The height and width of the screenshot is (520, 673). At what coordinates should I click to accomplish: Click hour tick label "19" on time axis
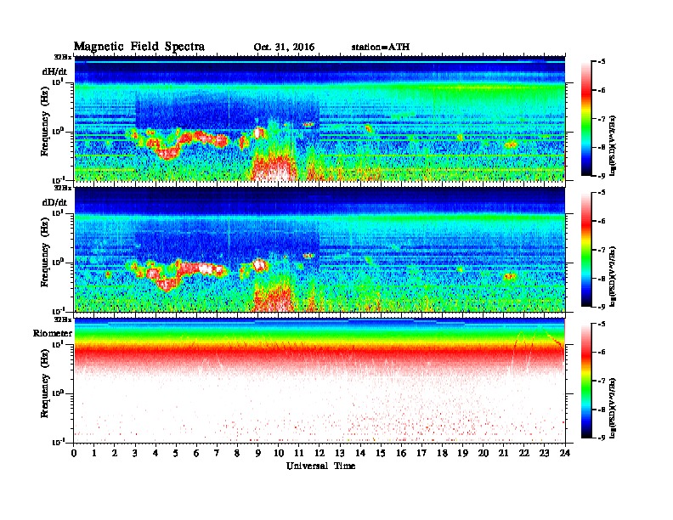462,454
